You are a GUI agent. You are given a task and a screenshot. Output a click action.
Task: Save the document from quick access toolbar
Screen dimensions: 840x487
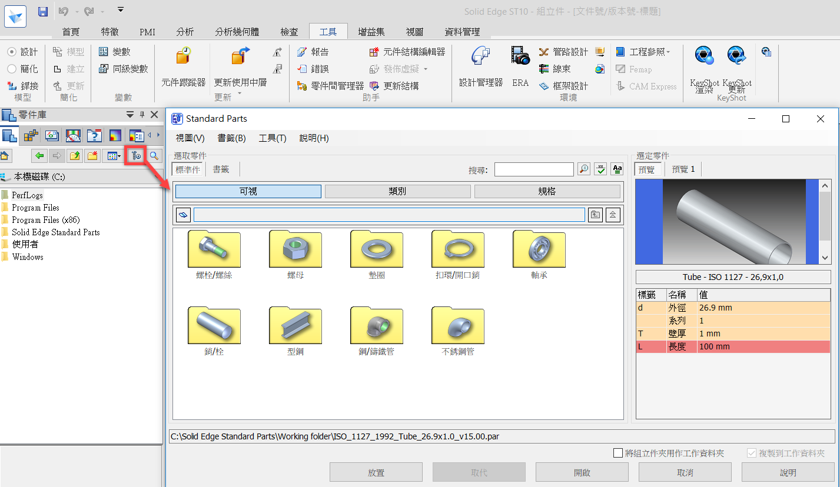[x=43, y=11]
